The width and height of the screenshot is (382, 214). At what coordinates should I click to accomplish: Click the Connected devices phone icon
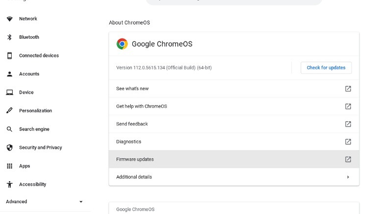pyautogui.click(x=9, y=56)
